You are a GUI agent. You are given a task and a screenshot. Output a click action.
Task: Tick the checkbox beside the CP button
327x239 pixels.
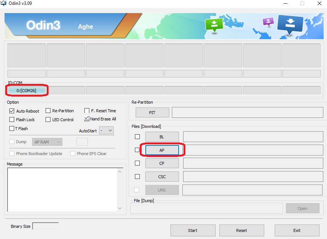point(137,163)
